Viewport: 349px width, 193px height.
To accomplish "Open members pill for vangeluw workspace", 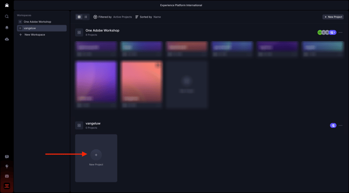I will coord(333,126).
